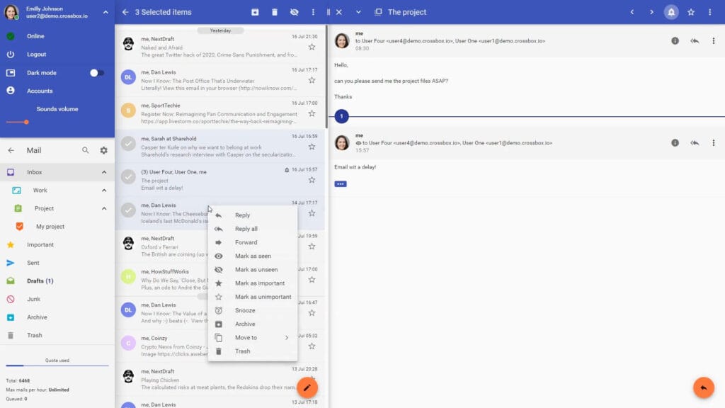Adjust the Sounds volume slider handle

pyautogui.click(x=26, y=122)
